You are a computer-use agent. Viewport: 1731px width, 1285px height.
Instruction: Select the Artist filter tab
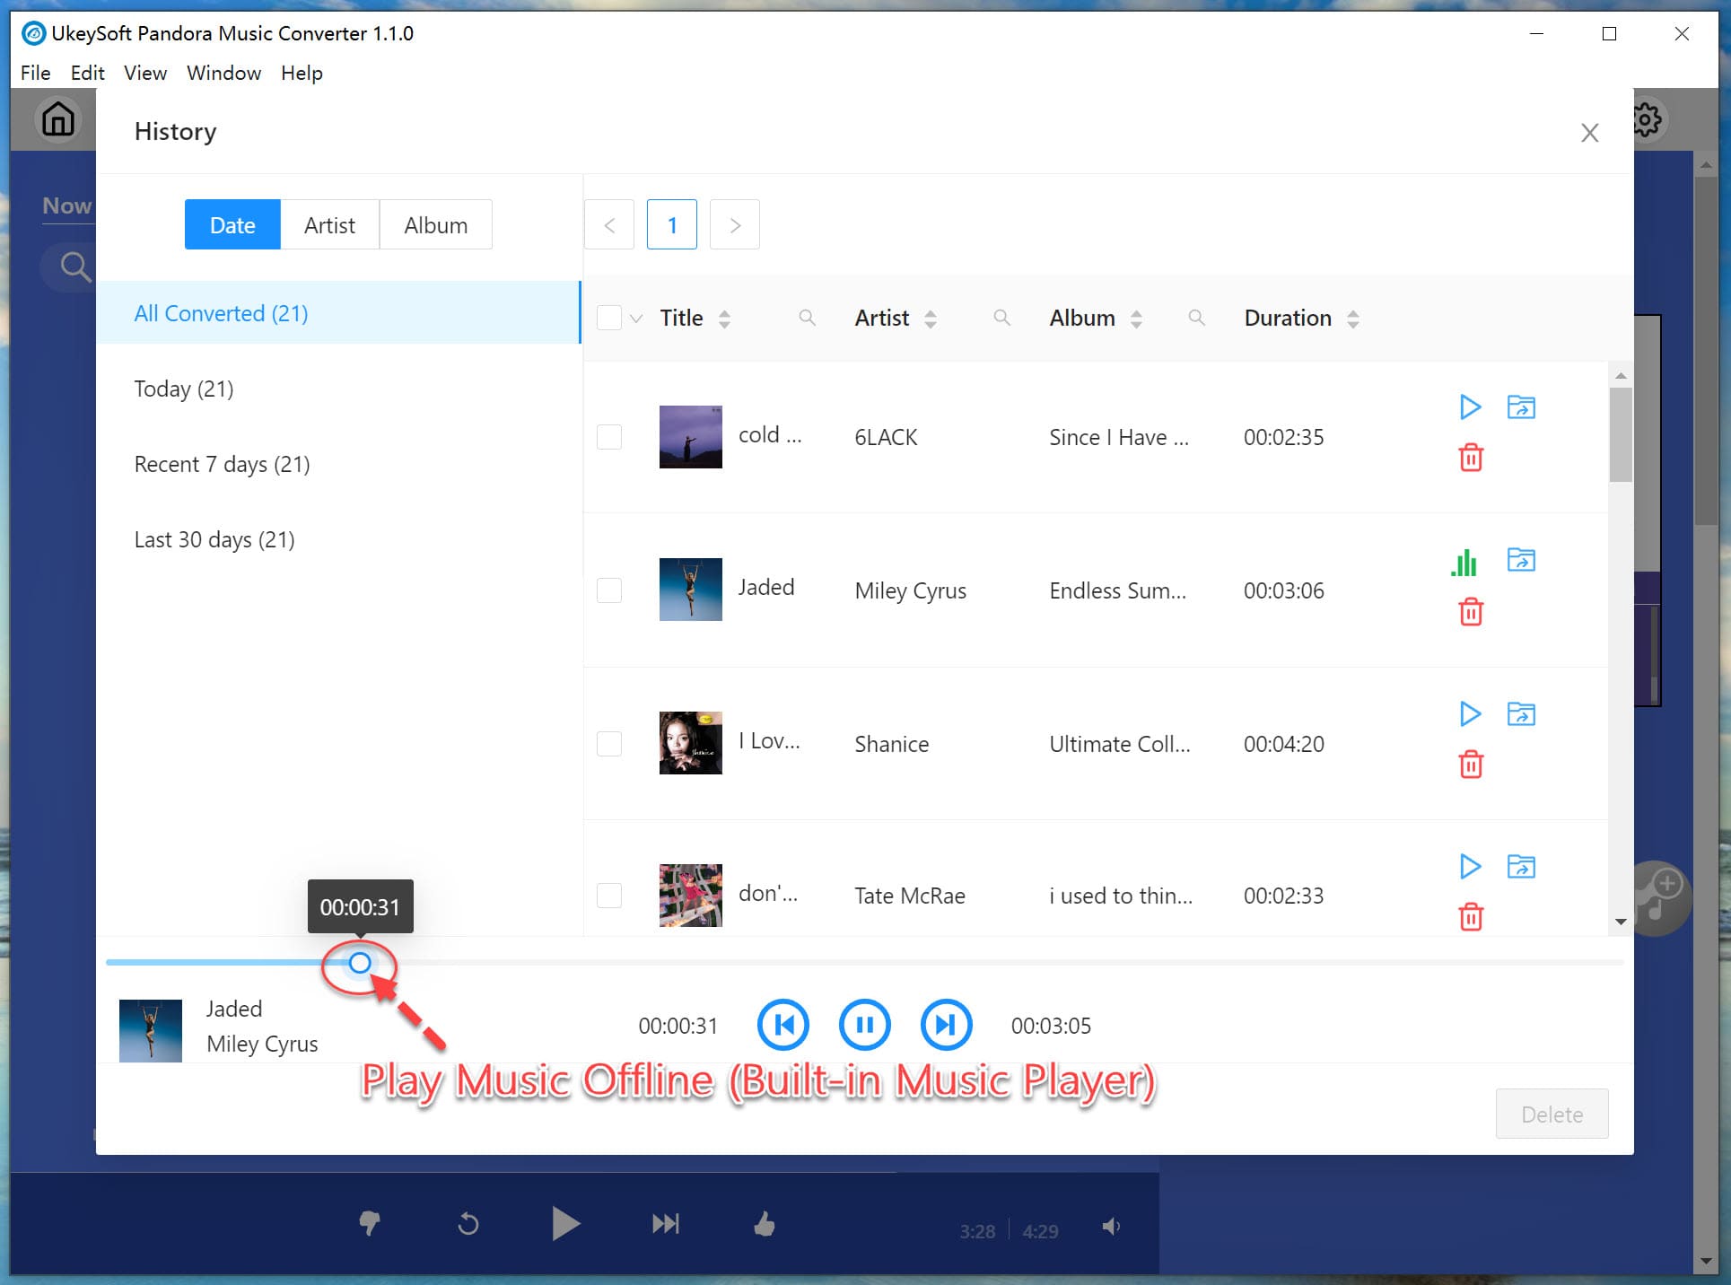coord(329,225)
